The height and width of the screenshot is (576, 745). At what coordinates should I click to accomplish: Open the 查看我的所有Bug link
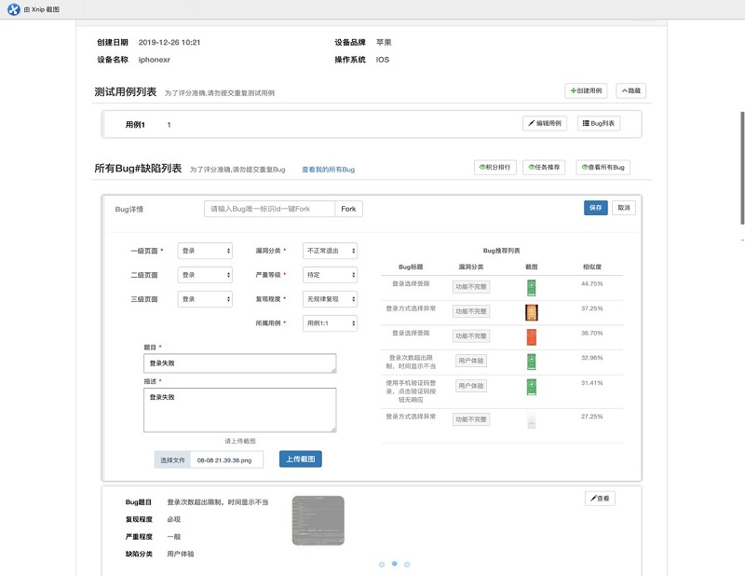(x=328, y=170)
